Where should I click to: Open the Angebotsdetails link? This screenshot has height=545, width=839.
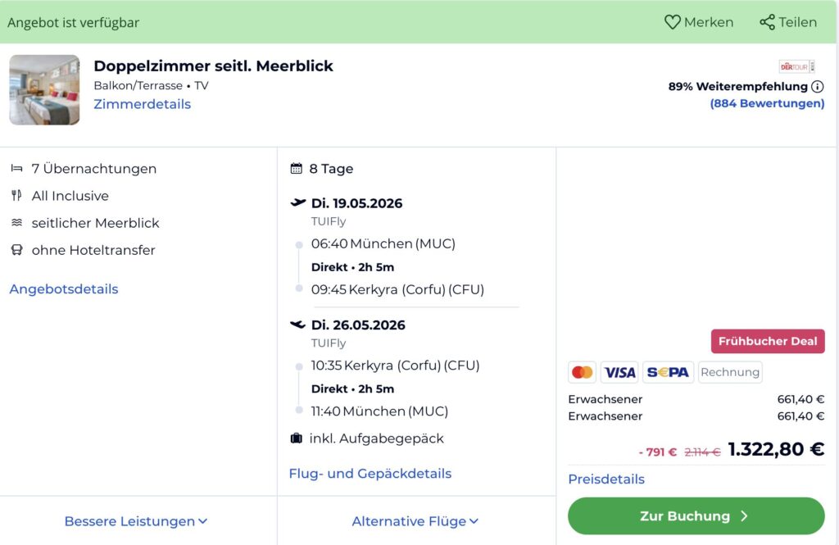(x=61, y=288)
